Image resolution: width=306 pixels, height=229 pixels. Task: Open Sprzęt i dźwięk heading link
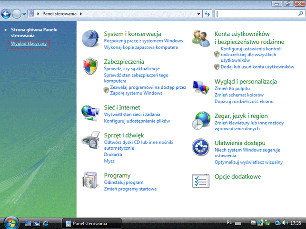pos(124,135)
